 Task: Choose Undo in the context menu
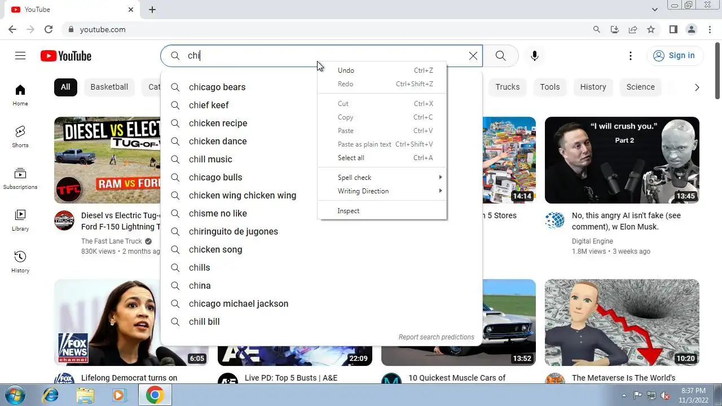point(382,70)
